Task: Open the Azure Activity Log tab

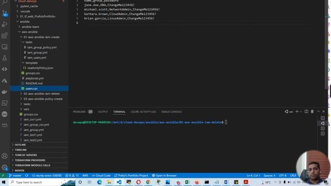Action: click(143, 112)
